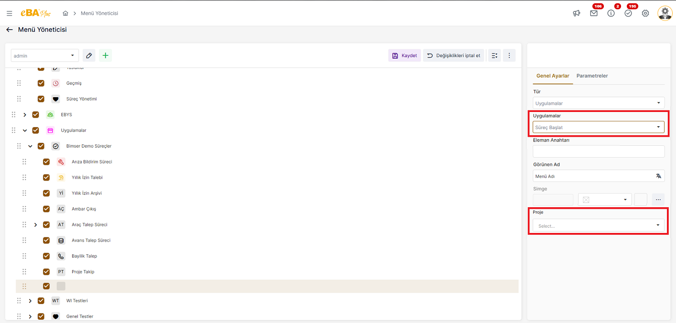The height and width of the screenshot is (323, 676).
Task: Uncheck the Ambar Çıkış checkbox
Action: (46, 209)
